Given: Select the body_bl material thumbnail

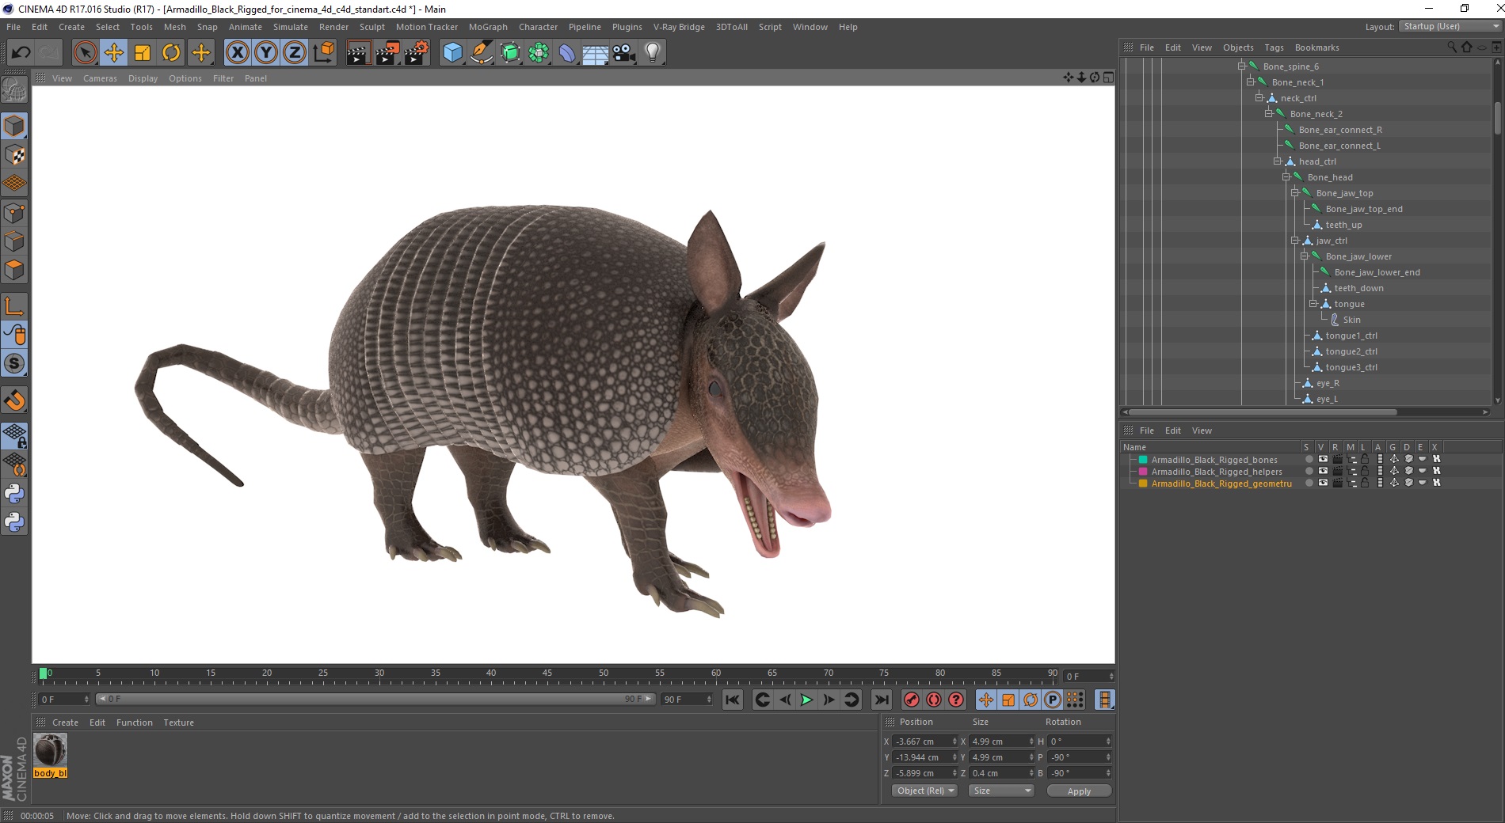Looking at the screenshot, I should coord(50,755).
